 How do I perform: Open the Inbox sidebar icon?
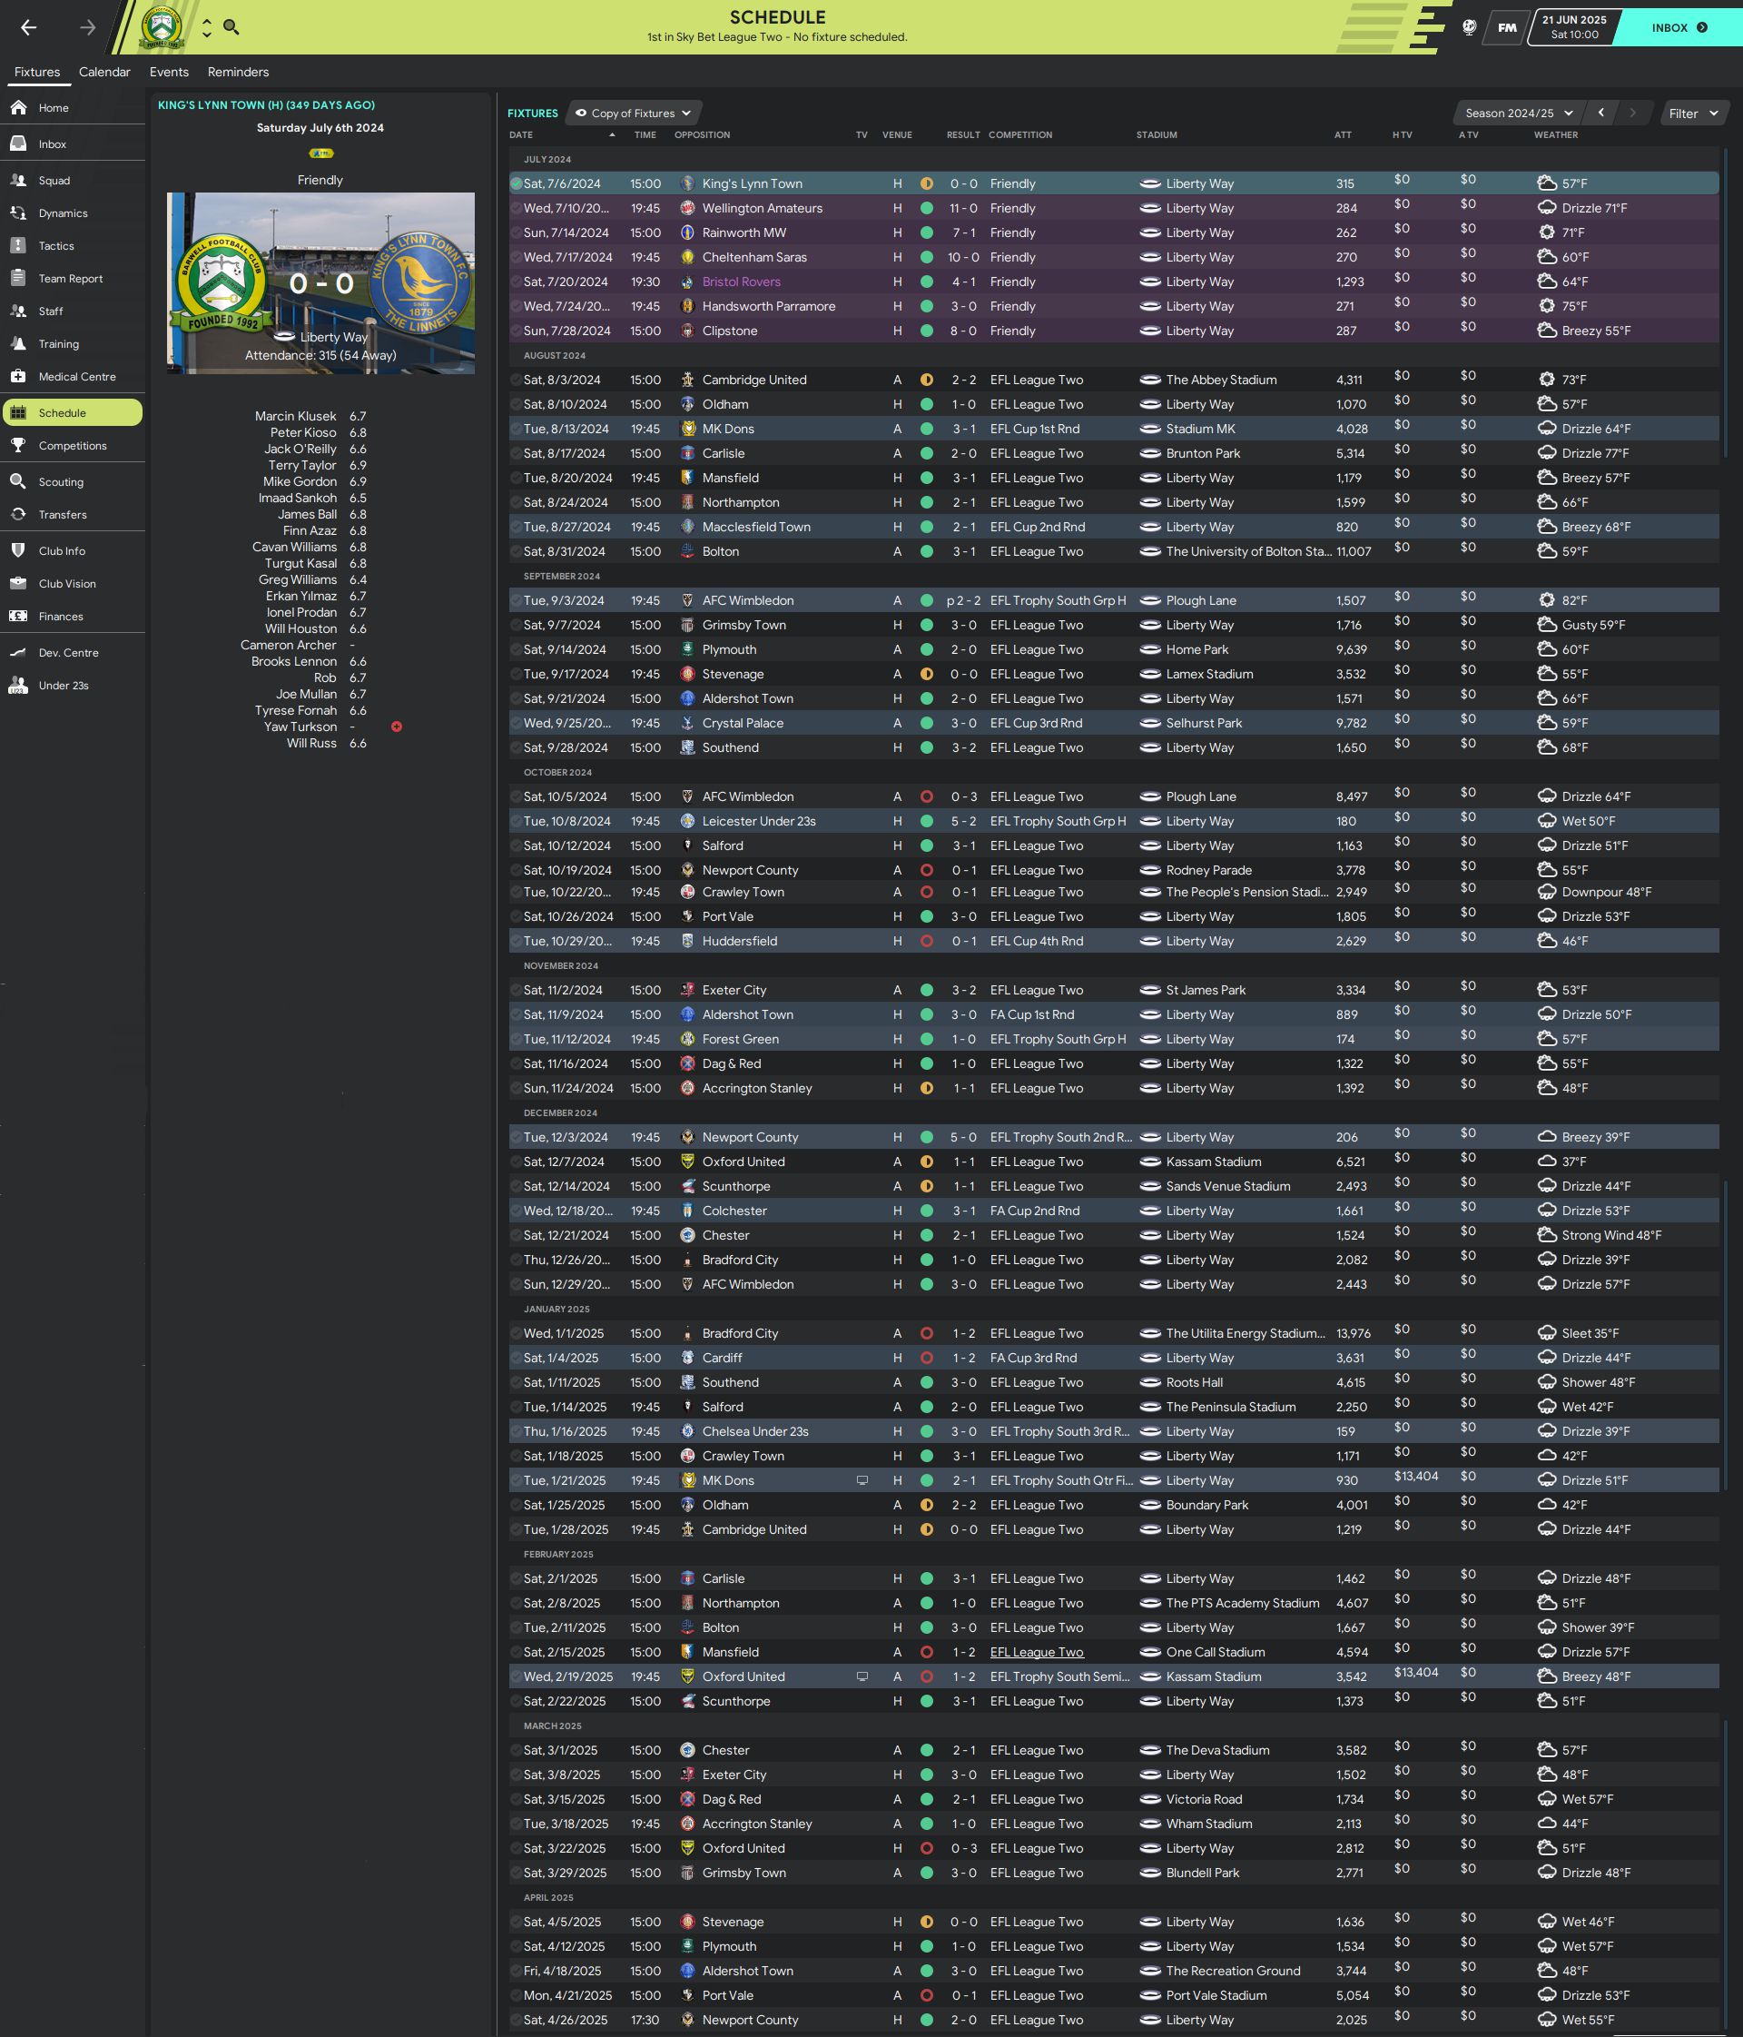(17, 143)
